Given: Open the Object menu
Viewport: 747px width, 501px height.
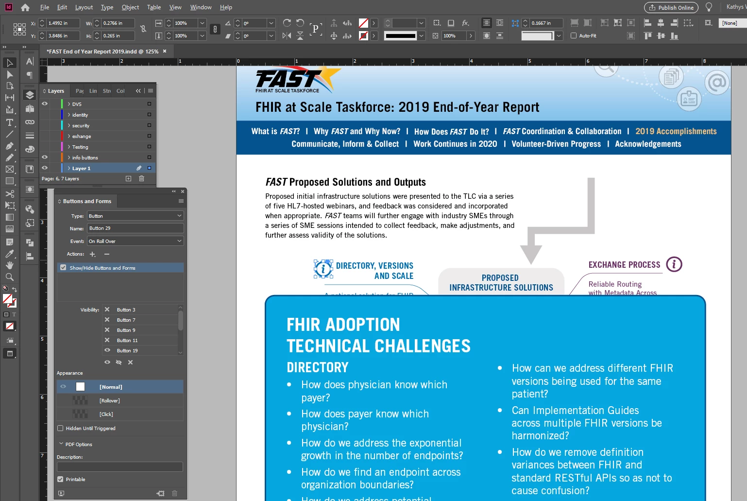Looking at the screenshot, I should pyautogui.click(x=130, y=7).
